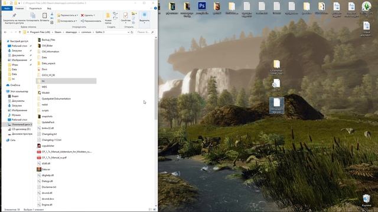The width and height of the screenshot is (378, 212).
Task: Click the blue Help icon in ribbon
Action: 155,8
